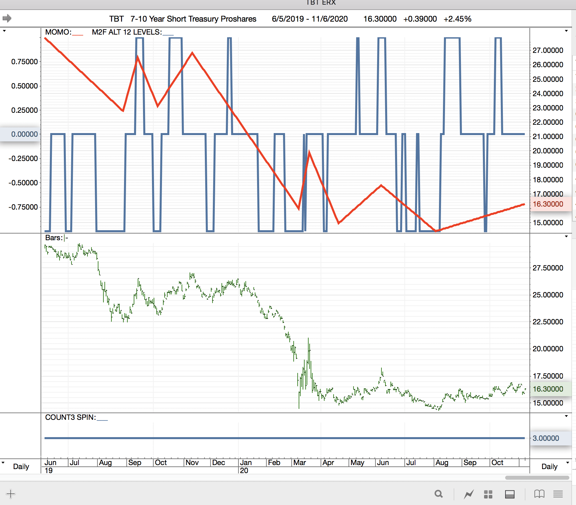The image size is (576, 505).
Task: Click the 22.50000 Bars axis label
Action: pos(548,322)
